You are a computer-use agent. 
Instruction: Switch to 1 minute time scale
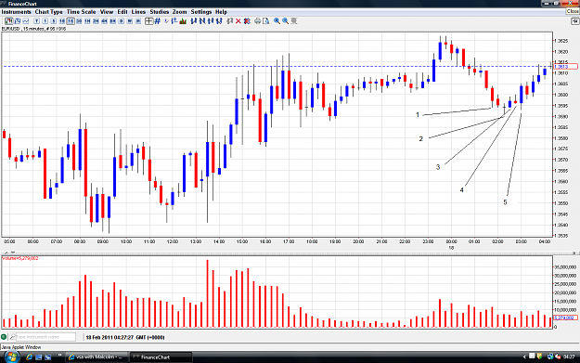click(45, 21)
